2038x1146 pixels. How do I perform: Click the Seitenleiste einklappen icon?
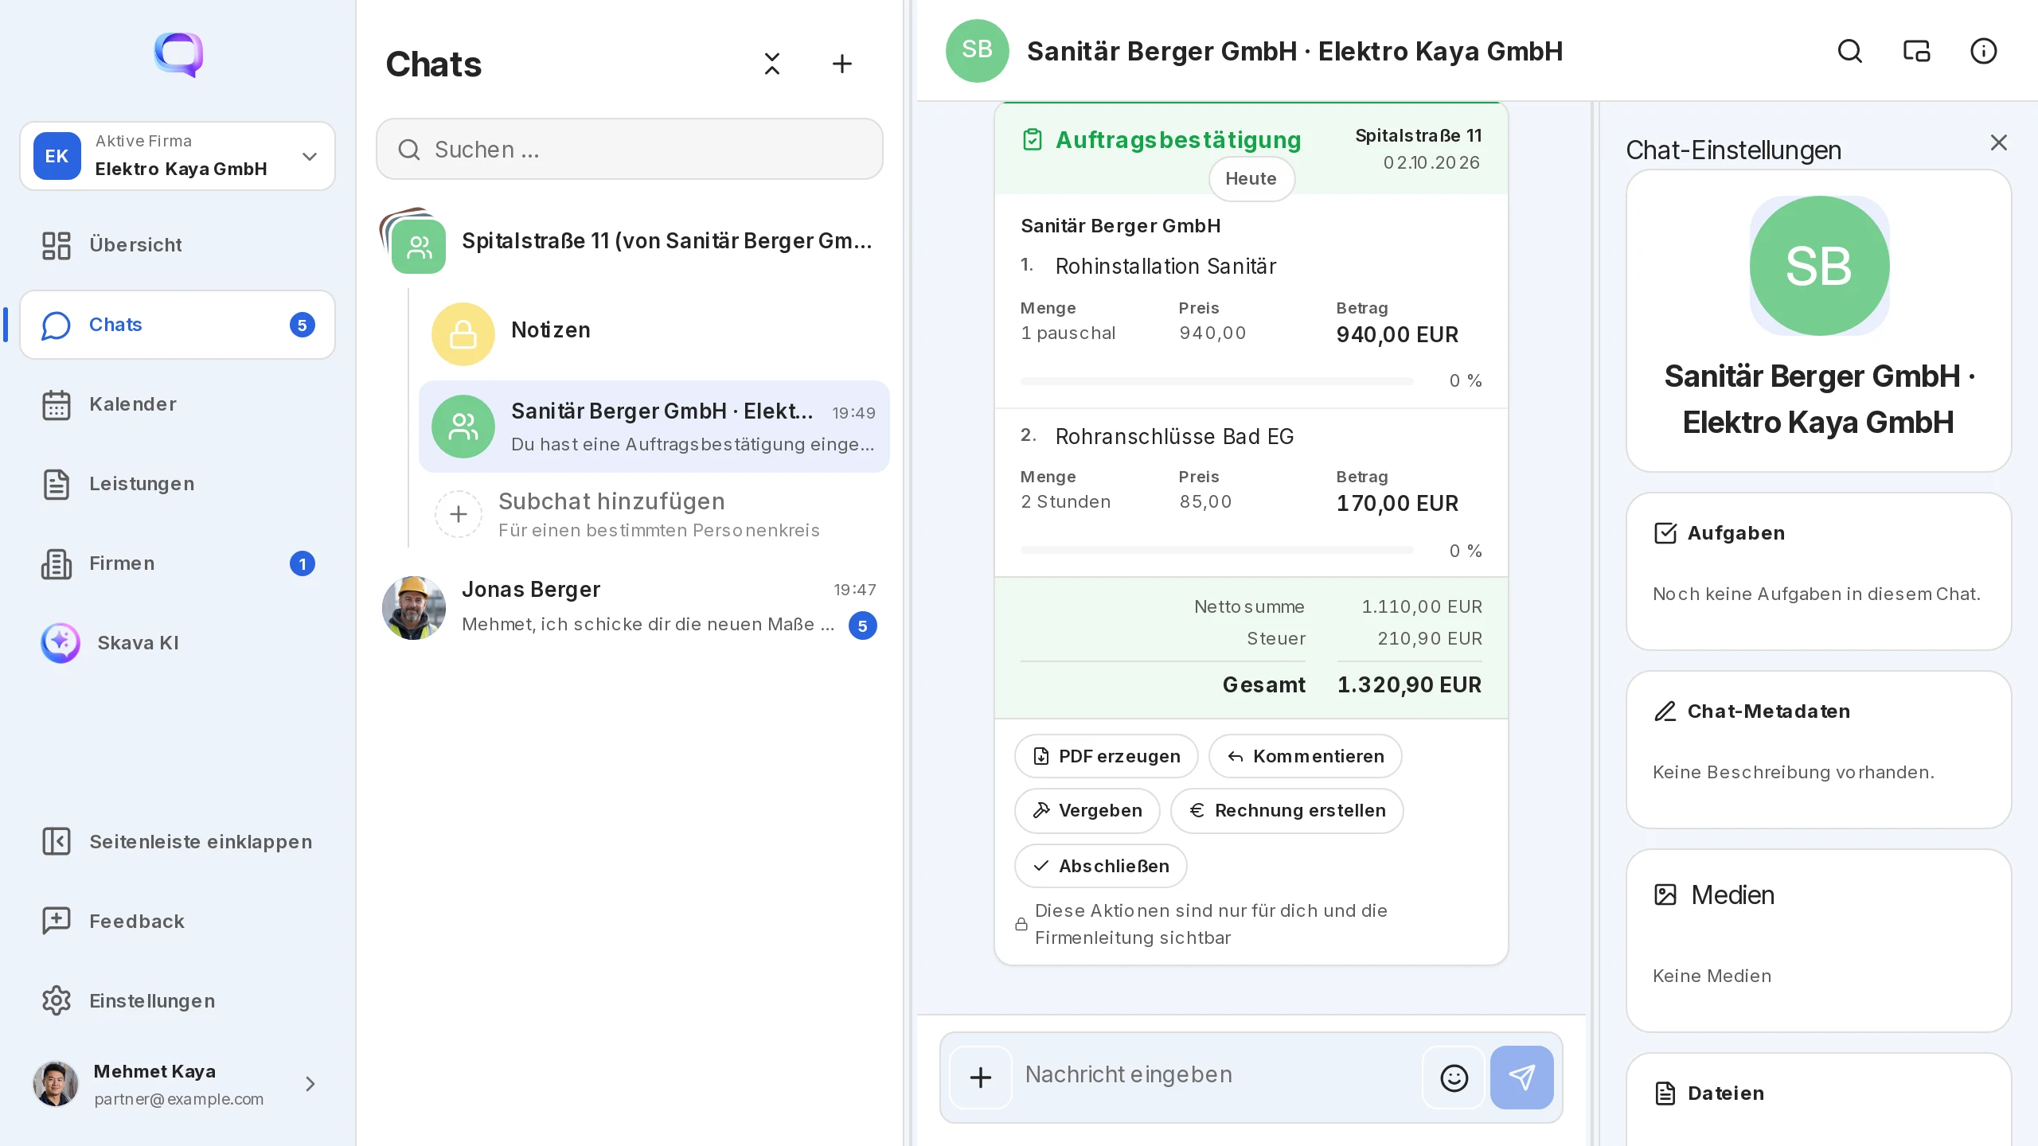pos(57,841)
